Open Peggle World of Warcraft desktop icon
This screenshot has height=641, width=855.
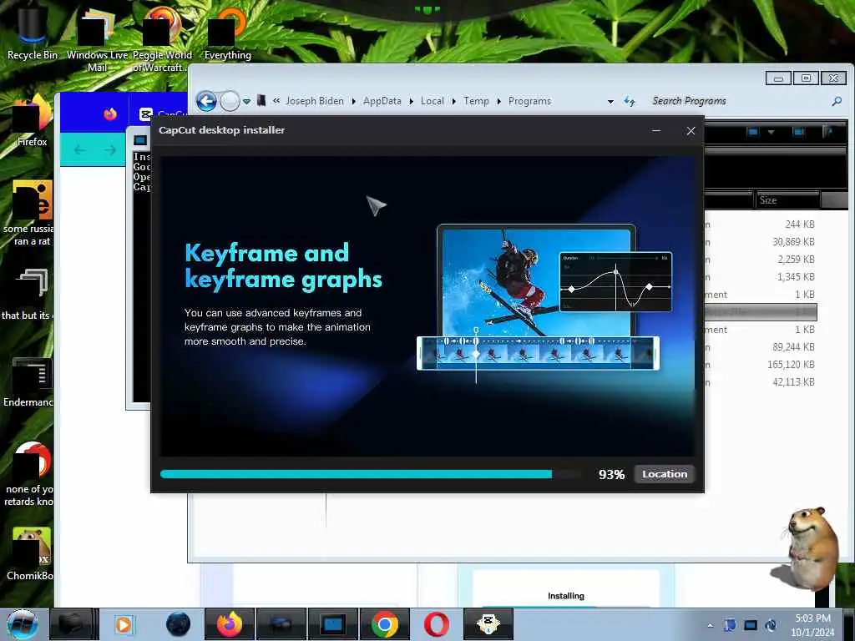(x=161, y=40)
